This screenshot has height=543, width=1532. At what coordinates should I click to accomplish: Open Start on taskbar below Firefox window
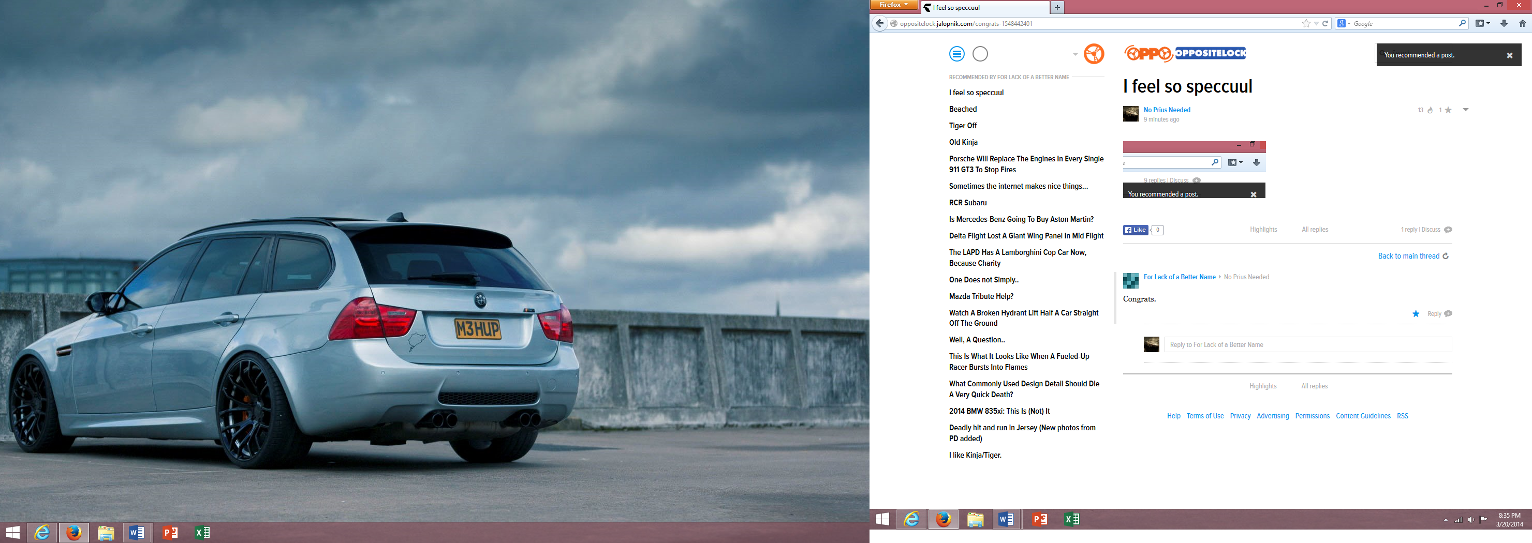882,519
